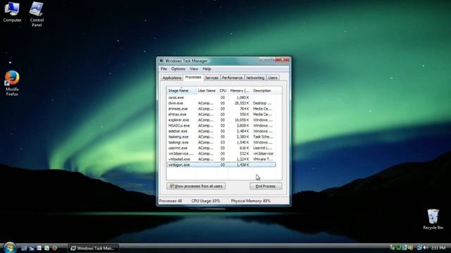Viewport: 451px width, 253px height.
Task: Select the vm3dservice process row
Action: (221, 153)
